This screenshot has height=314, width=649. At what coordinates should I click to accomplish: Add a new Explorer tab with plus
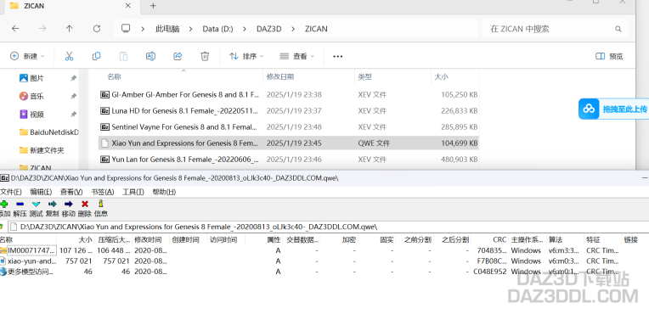153,6
